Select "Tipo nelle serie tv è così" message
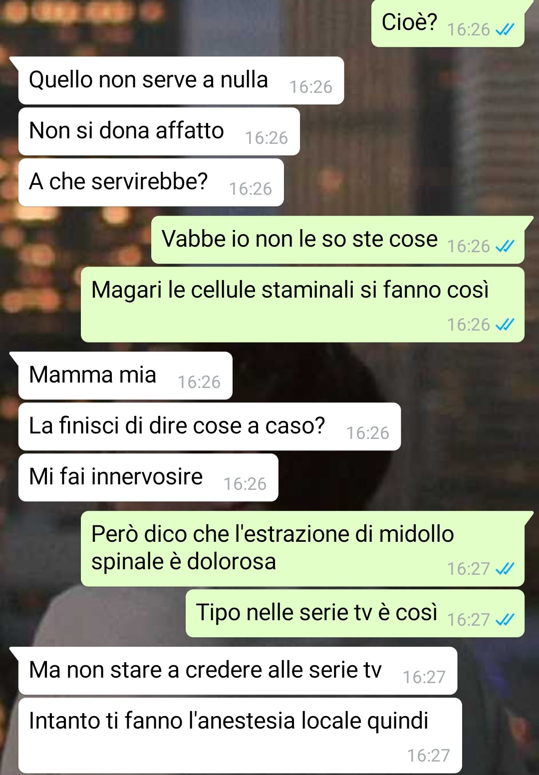Screen dimensions: 539x775 click(355, 613)
